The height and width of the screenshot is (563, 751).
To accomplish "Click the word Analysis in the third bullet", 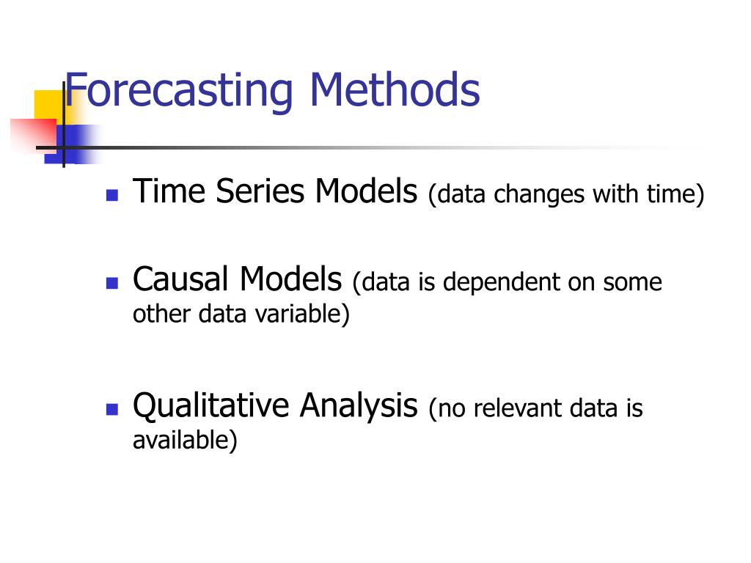I will [359, 407].
